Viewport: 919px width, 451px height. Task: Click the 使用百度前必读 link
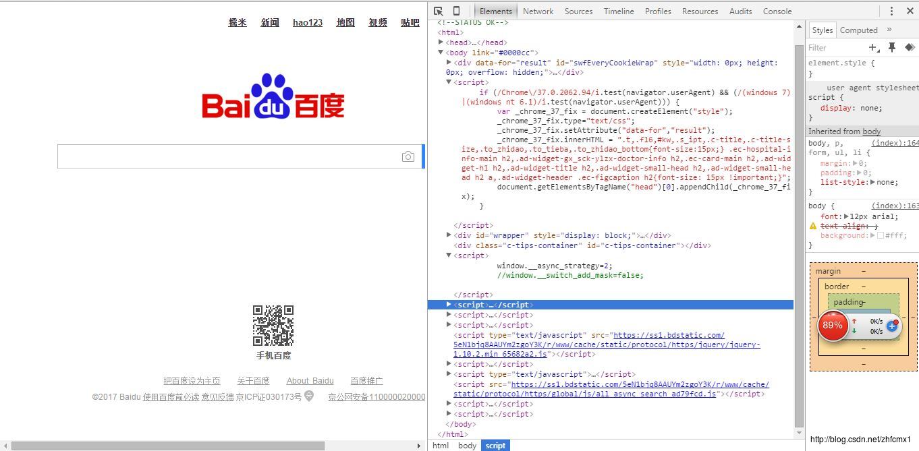tap(171, 397)
